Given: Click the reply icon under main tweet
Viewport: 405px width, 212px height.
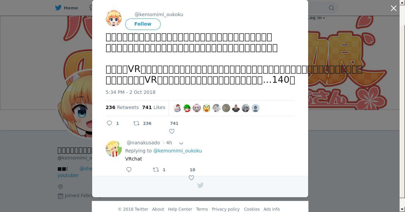Looking at the screenshot, I should click(109, 123).
